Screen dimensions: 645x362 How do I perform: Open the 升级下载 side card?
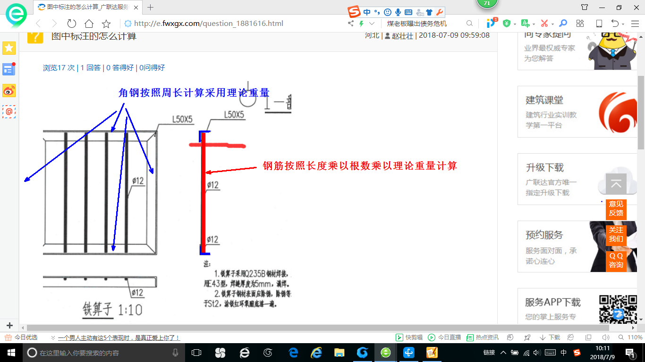coord(577,179)
